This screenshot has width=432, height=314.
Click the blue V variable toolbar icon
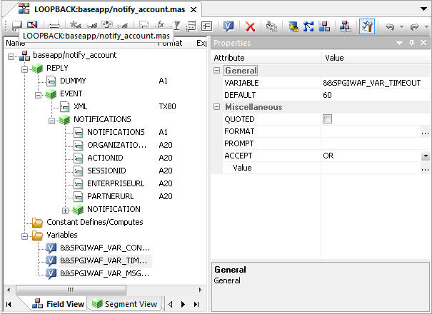228,26
